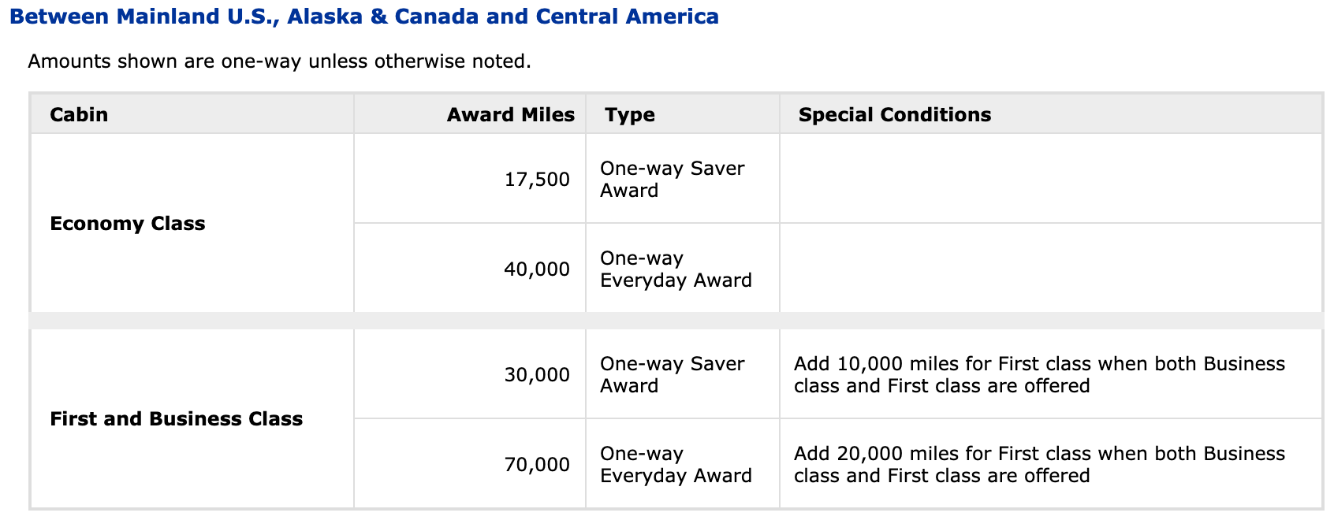The image size is (1334, 520).
Task: Click the One-way Saver Award in the 30,000 row
Action: pos(672,375)
